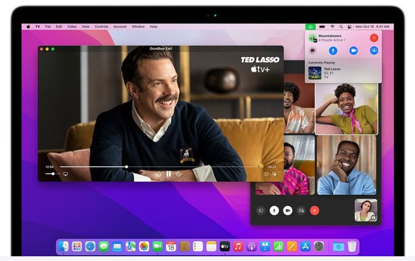Open the TV app menu
This screenshot has height=261, width=415.
[37, 26]
